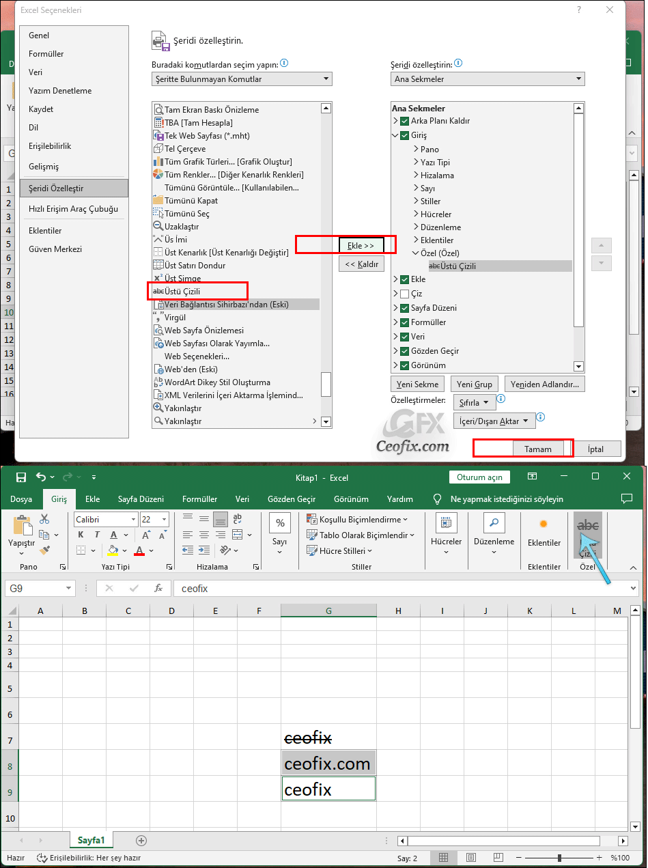Toggle the Gözden Geçir checkbox
Image resolution: width=648 pixels, height=868 pixels.
pyautogui.click(x=405, y=351)
